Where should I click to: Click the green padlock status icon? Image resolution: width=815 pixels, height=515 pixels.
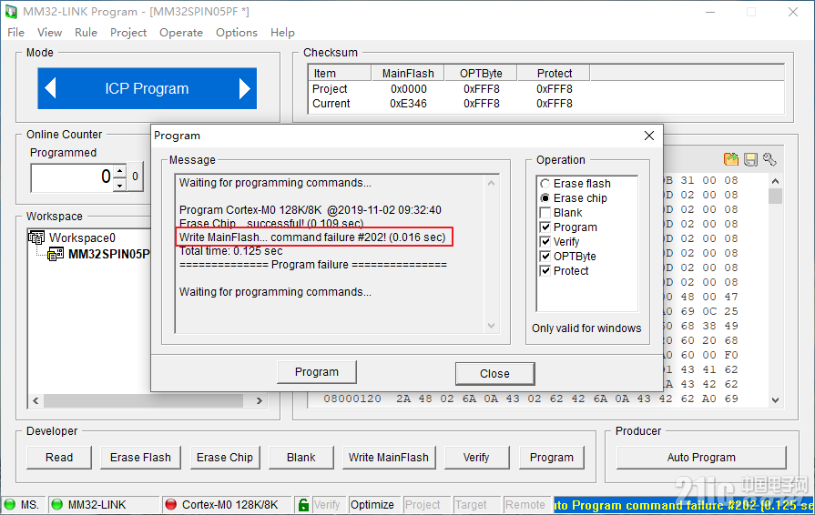[x=303, y=505]
